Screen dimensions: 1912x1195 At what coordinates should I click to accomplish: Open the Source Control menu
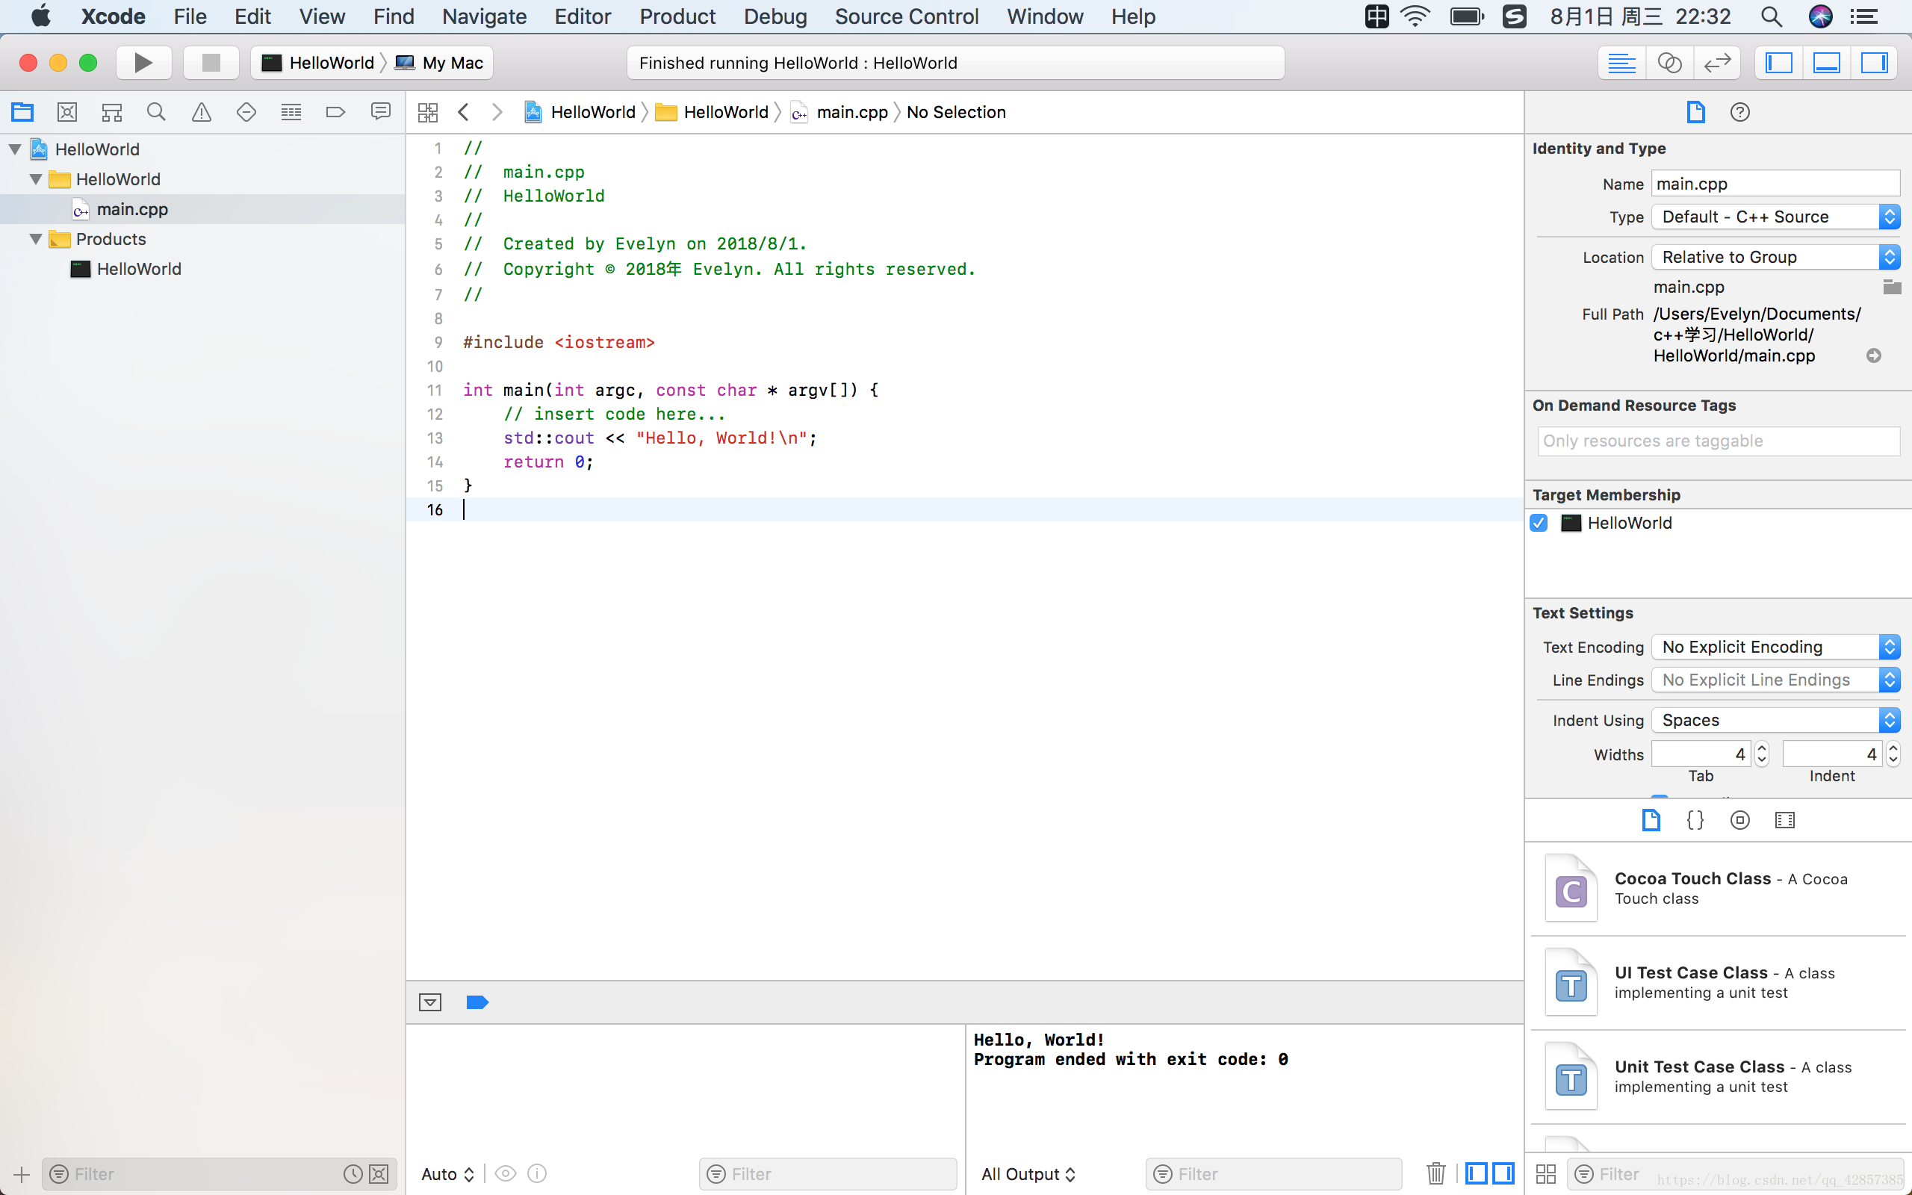[x=906, y=16]
